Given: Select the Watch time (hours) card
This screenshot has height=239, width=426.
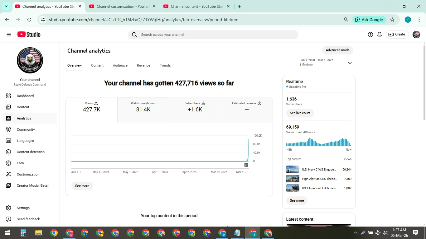Looking at the screenshot, I should (143, 110).
